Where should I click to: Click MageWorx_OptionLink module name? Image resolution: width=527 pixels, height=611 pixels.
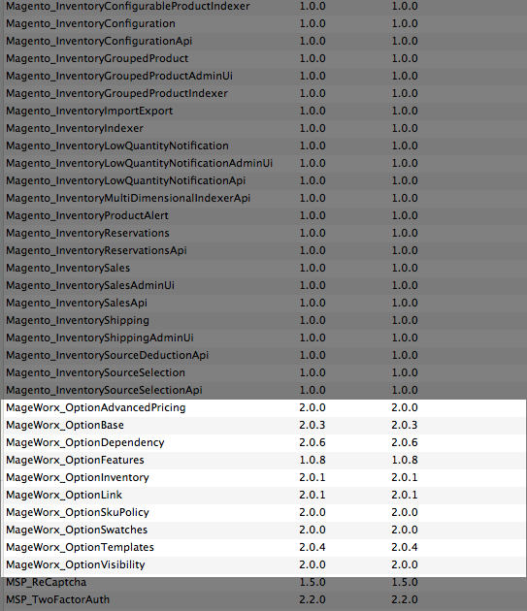tap(64, 496)
